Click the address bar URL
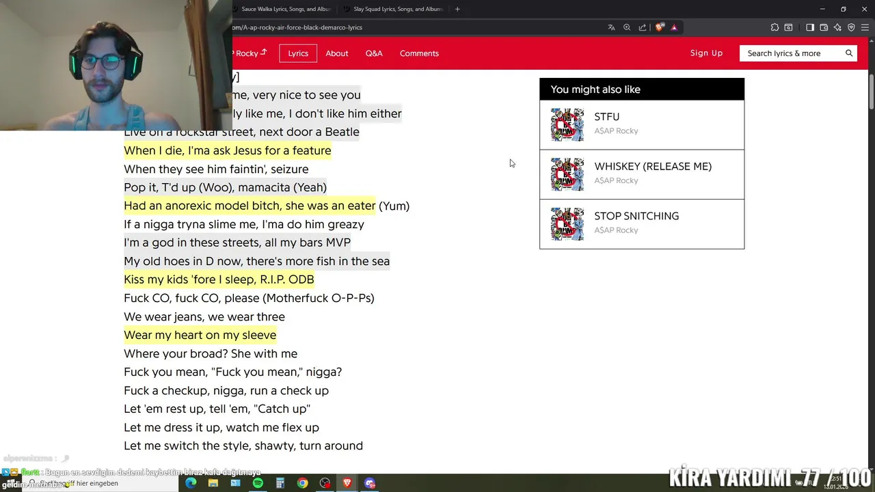 [297, 27]
